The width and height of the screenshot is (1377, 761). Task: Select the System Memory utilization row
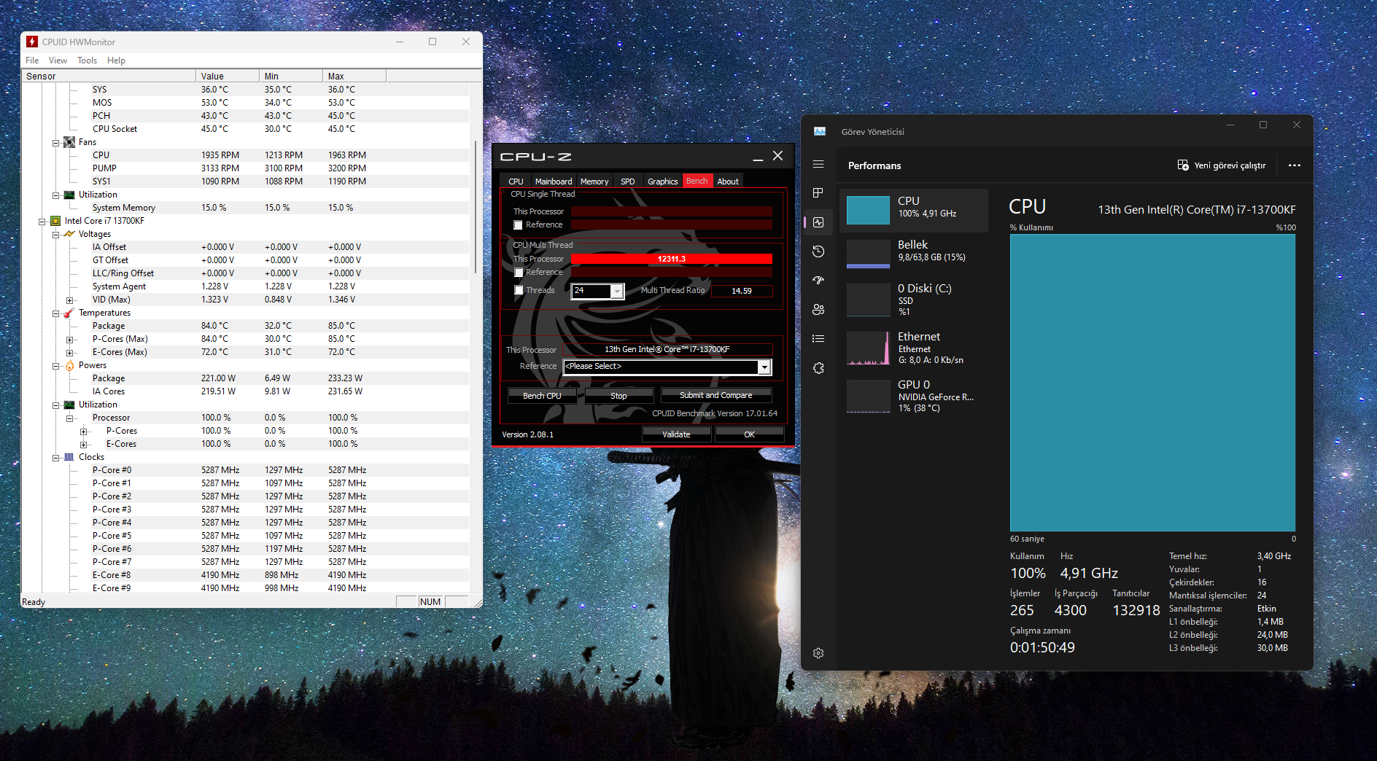pos(245,208)
